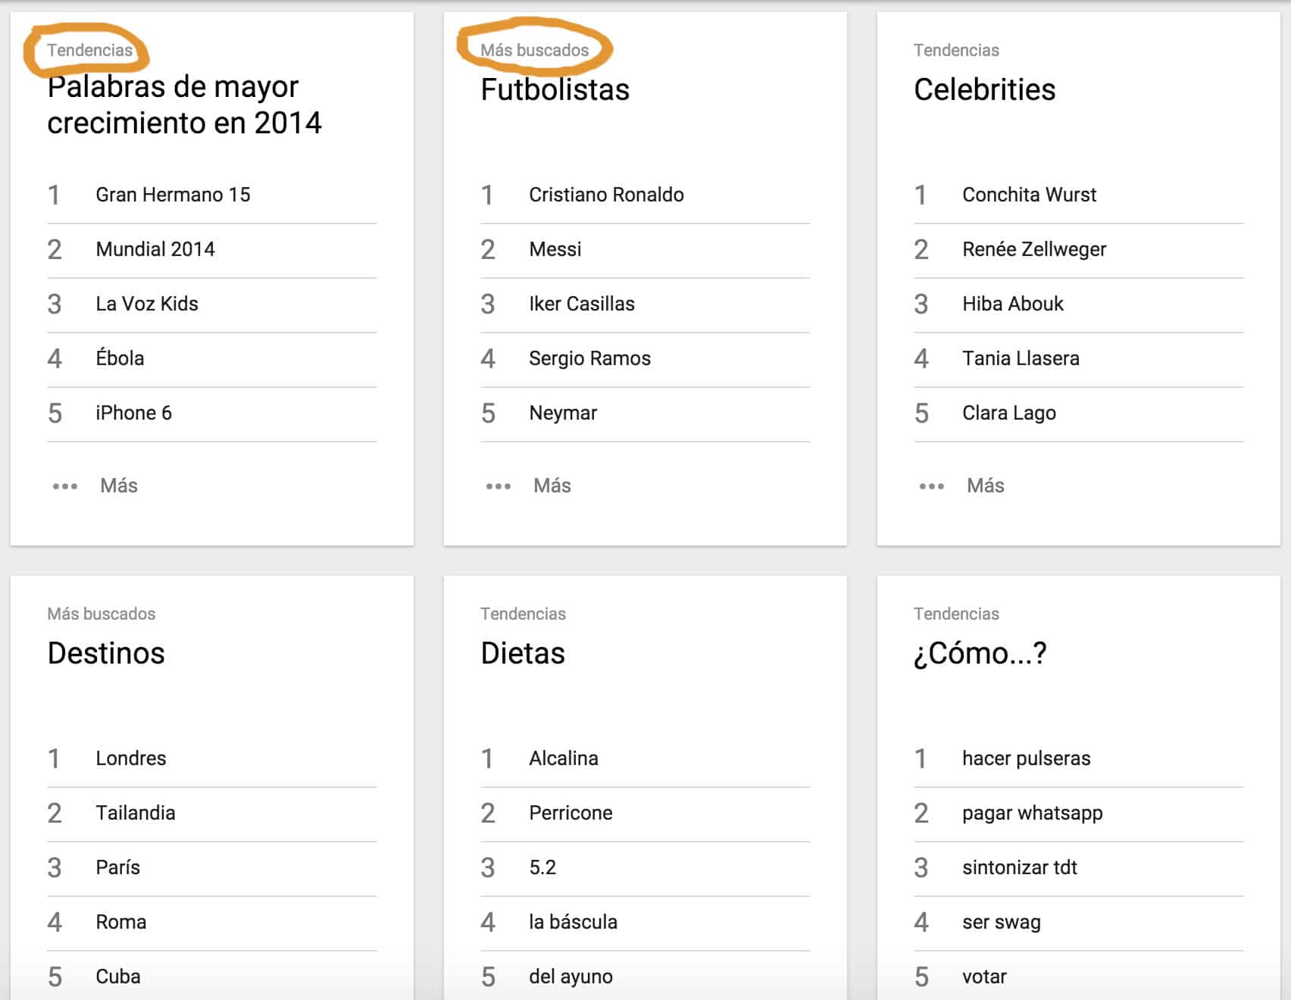This screenshot has width=1291, height=1000.
Task: Open the Destinos card heading
Action: [106, 653]
